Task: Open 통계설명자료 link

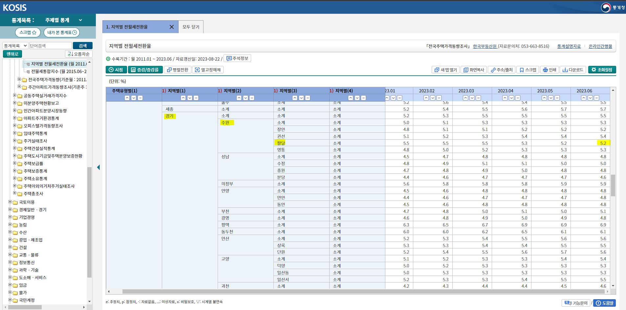Action: click(569, 46)
